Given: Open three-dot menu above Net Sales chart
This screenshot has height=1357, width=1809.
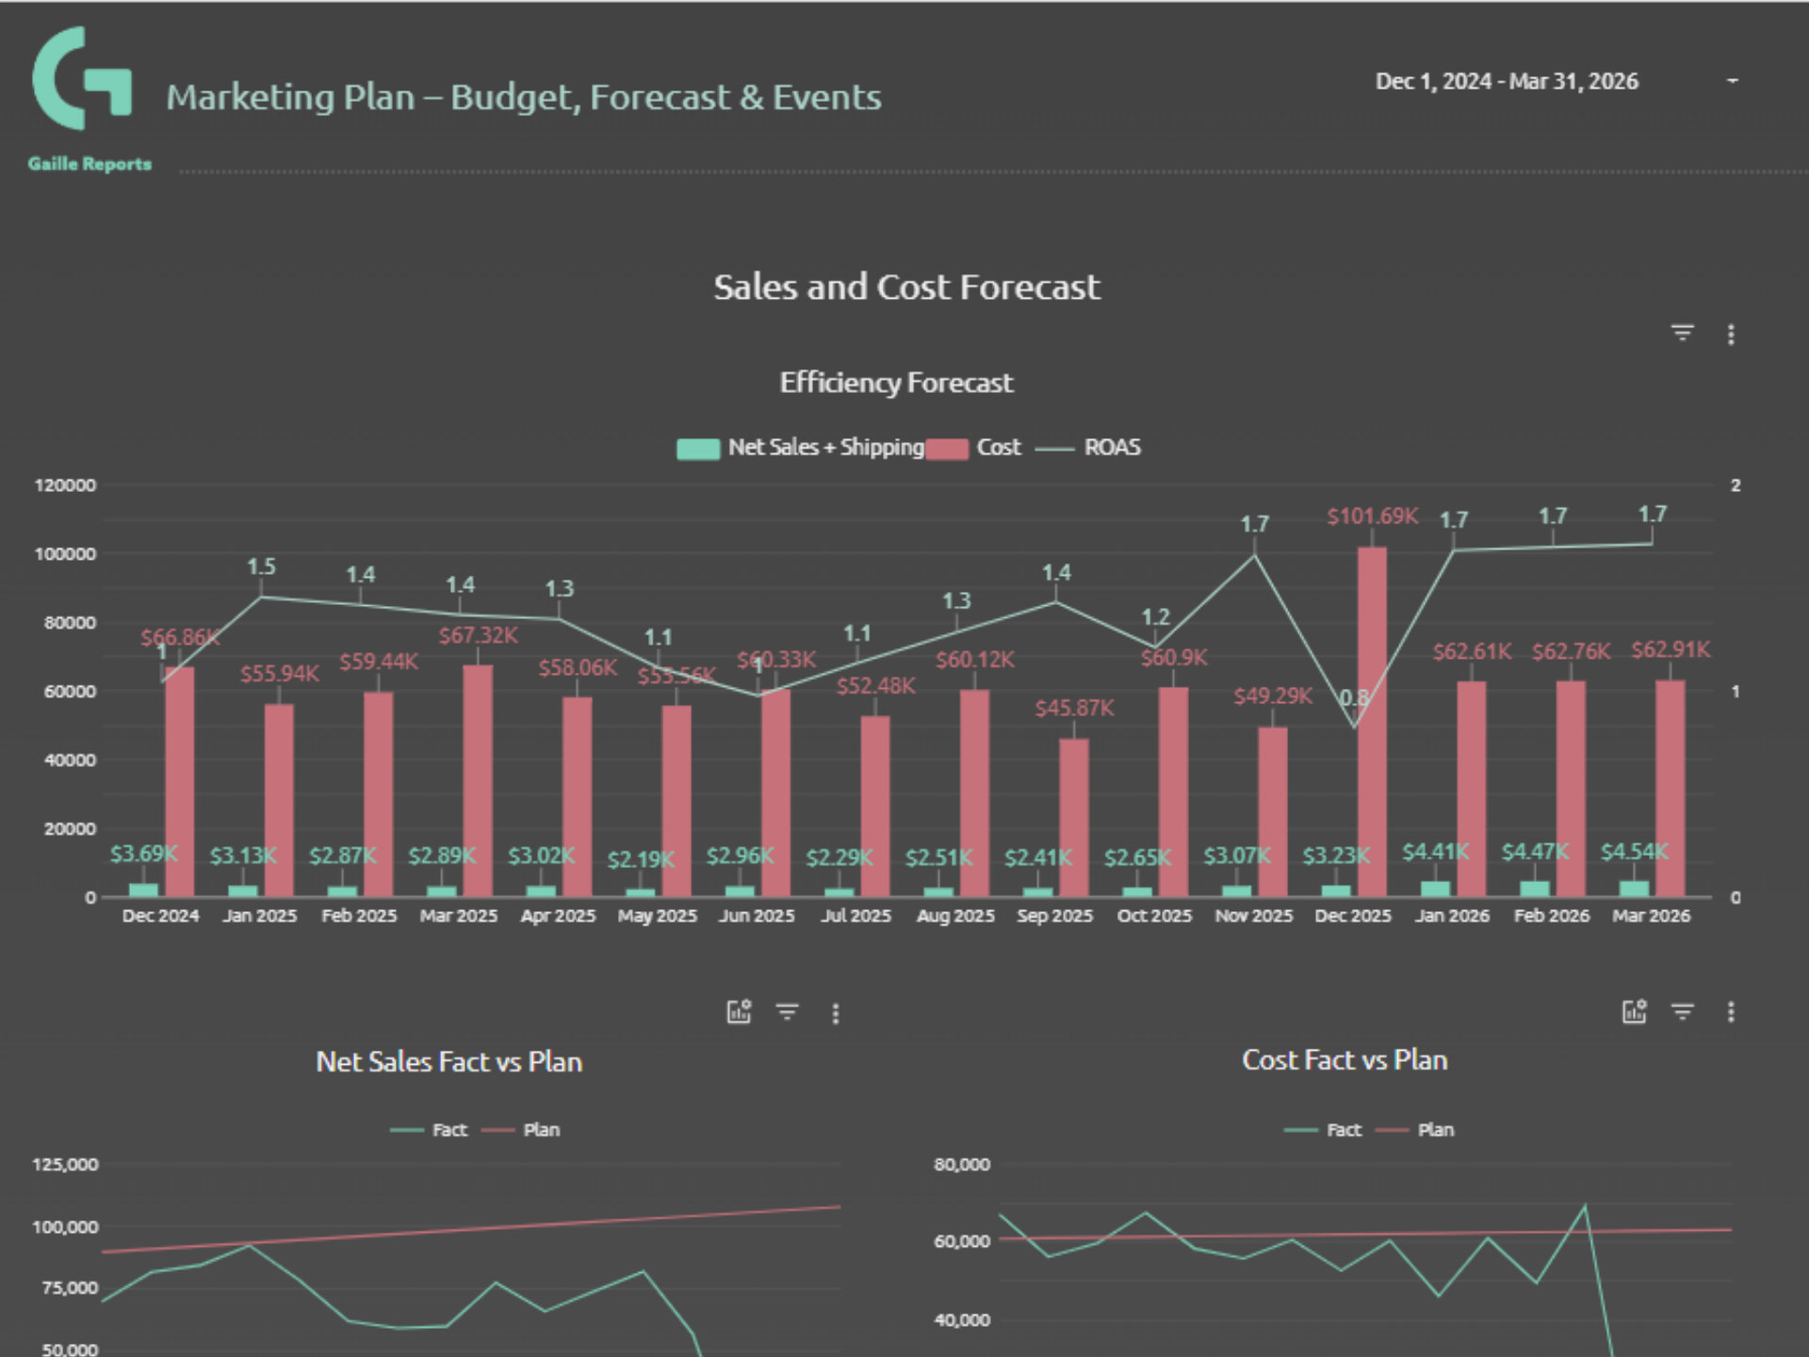Looking at the screenshot, I should [x=836, y=1013].
